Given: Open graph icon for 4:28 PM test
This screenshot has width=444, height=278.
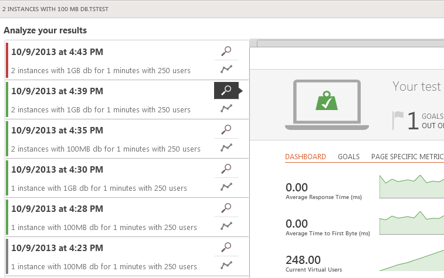Looking at the screenshot, I should tap(226, 226).
